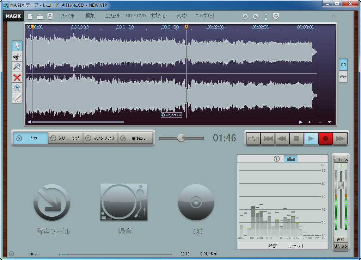Click the CD capacity progress bar

[116, 254]
